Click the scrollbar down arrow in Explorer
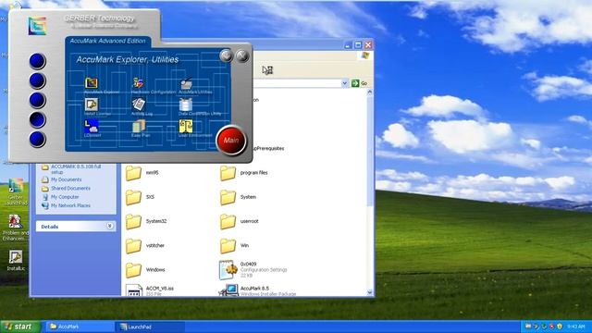Image resolution: width=592 pixels, height=333 pixels. (370, 292)
